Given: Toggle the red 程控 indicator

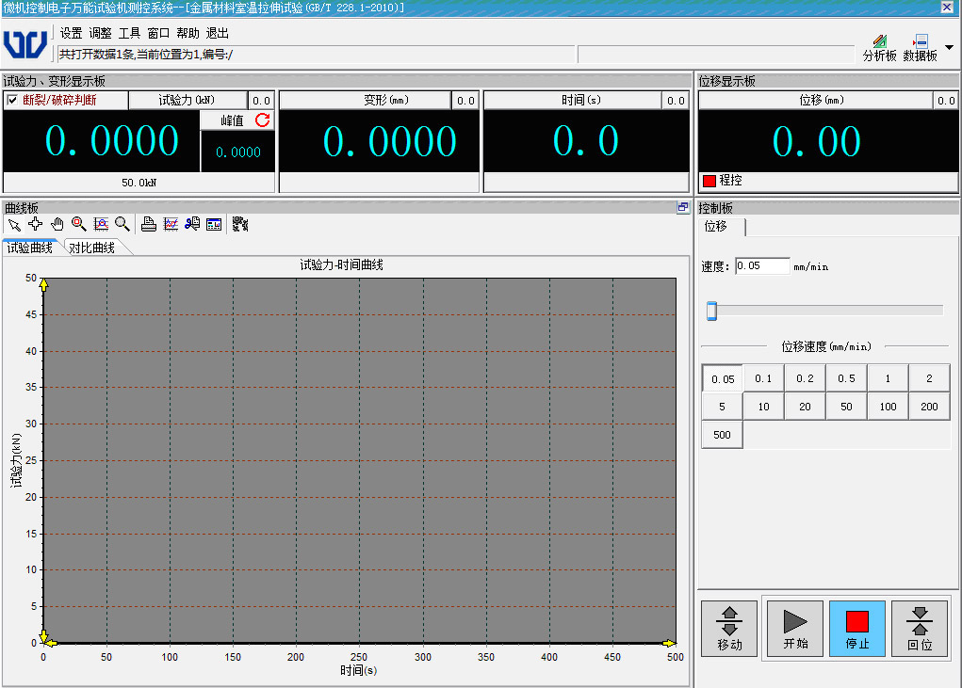Looking at the screenshot, I should (709, 181).
